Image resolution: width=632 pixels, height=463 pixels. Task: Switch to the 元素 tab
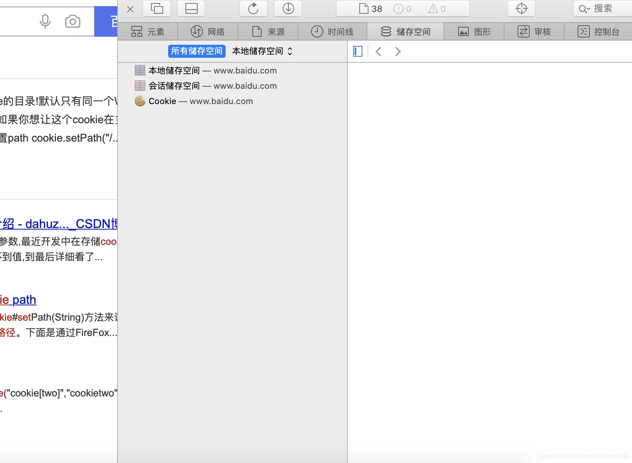click(148, 31)
